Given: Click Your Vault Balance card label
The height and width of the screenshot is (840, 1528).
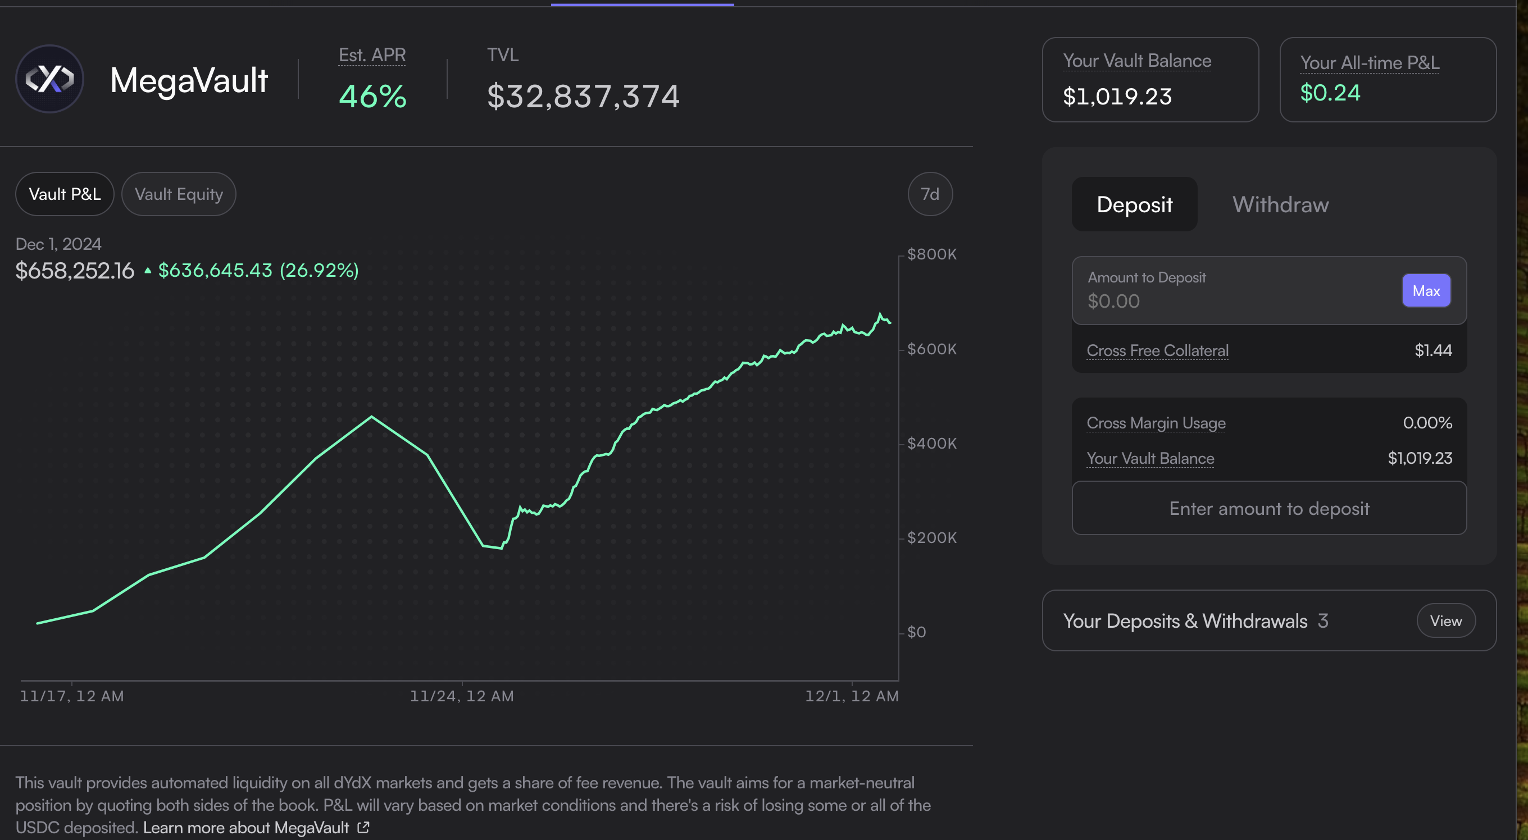Looking at the screenshot, I should (x=1136, y=61).
